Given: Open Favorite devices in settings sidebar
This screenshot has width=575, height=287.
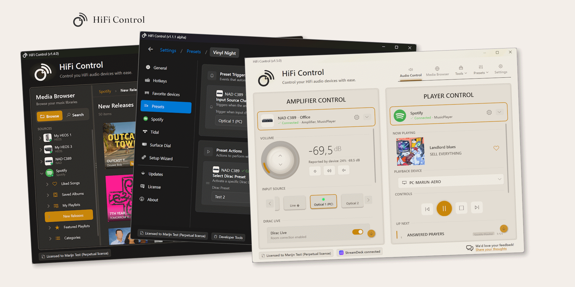Looking at the screenshot, I should (x=166, y=94).
